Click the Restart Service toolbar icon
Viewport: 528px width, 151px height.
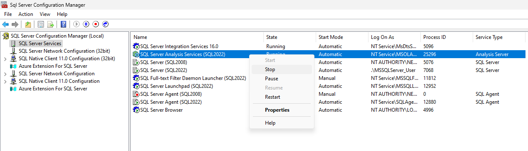click(x=106, y=24)
